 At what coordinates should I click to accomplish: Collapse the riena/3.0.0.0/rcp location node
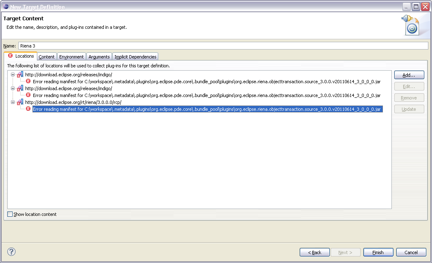click(x=13, y=102)
